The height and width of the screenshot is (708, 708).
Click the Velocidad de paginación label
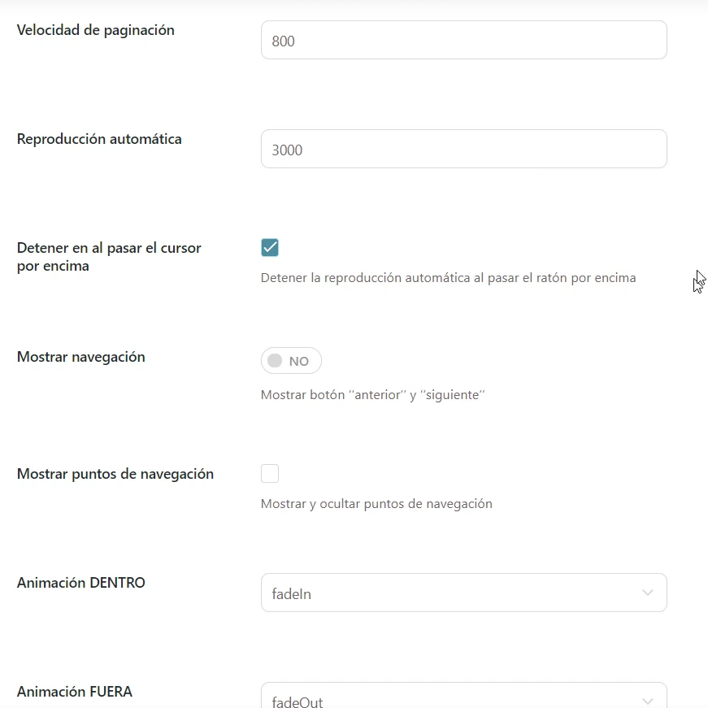click(96, 30)
